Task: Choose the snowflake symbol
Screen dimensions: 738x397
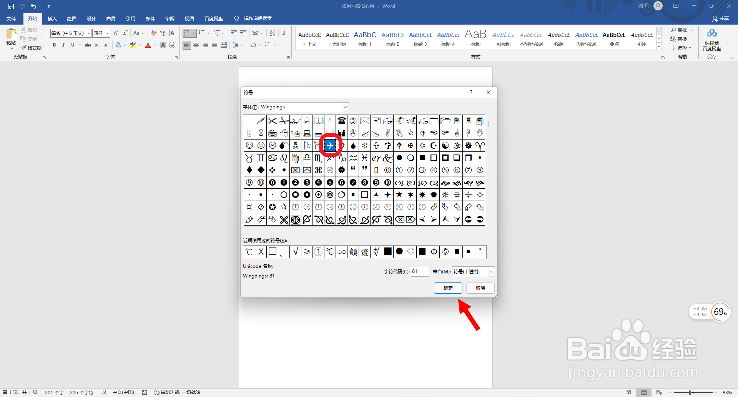Action: coord(364,146)
